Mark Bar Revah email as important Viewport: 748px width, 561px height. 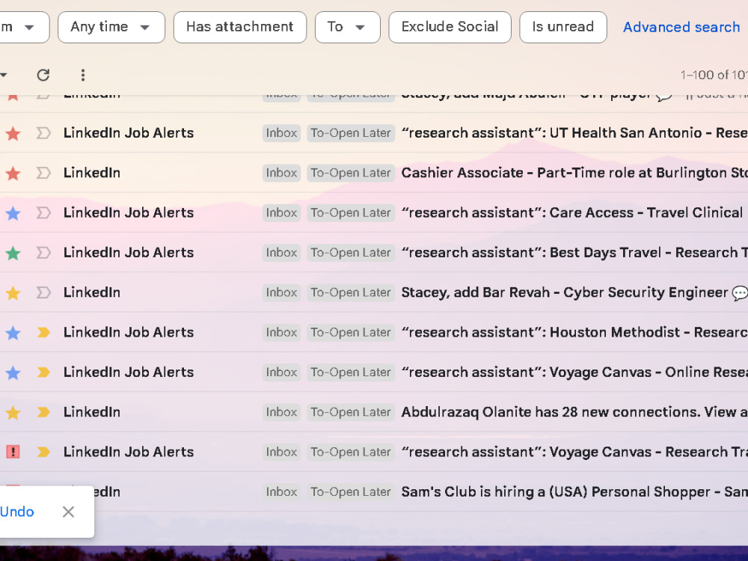coord(43,292)
